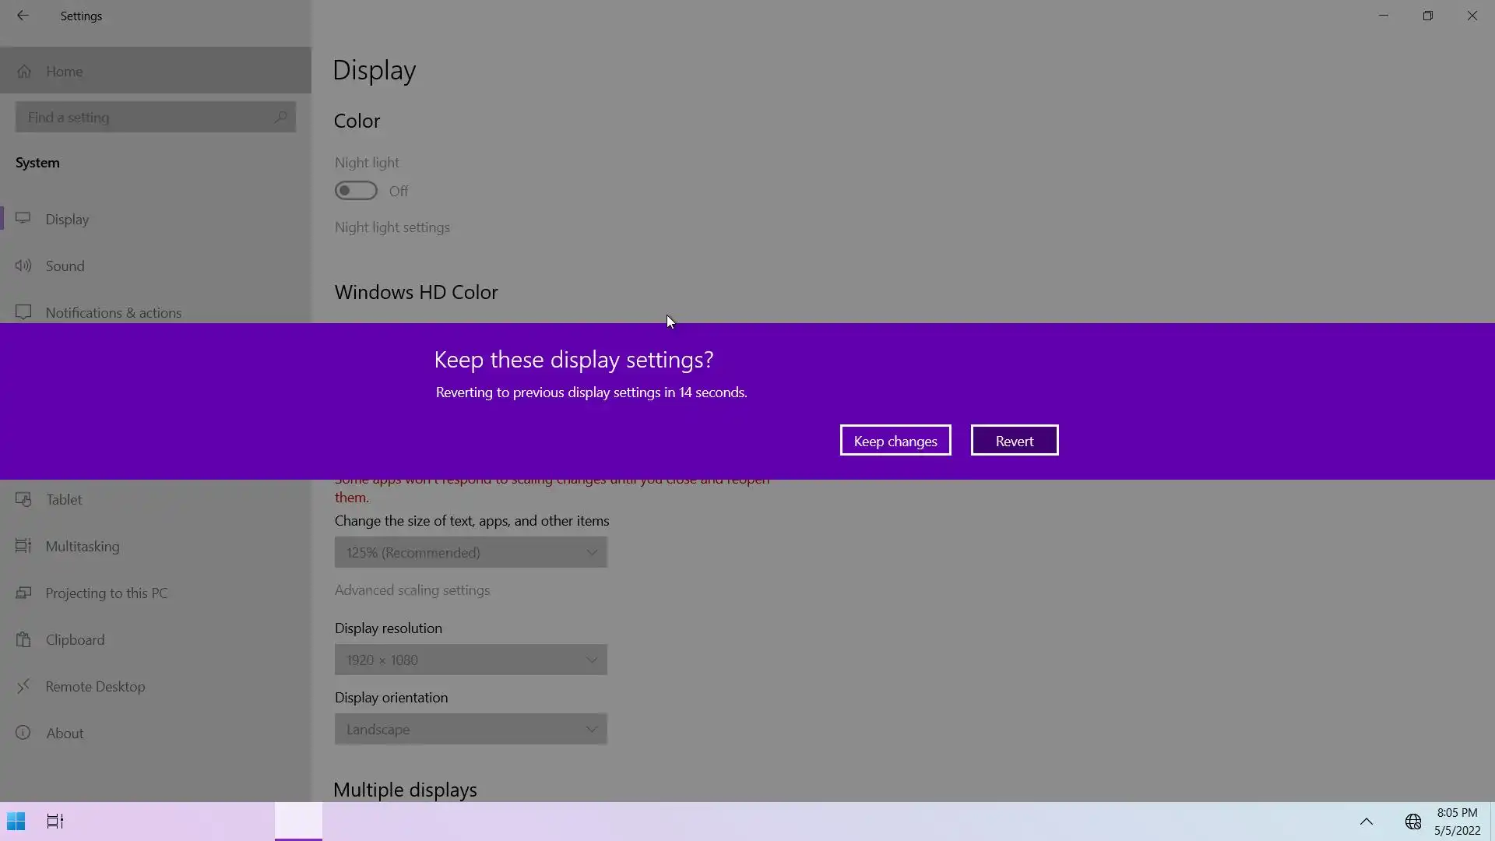
Task: Click the Remote Desktop icon in sidebar
Action: click(23, 686)
